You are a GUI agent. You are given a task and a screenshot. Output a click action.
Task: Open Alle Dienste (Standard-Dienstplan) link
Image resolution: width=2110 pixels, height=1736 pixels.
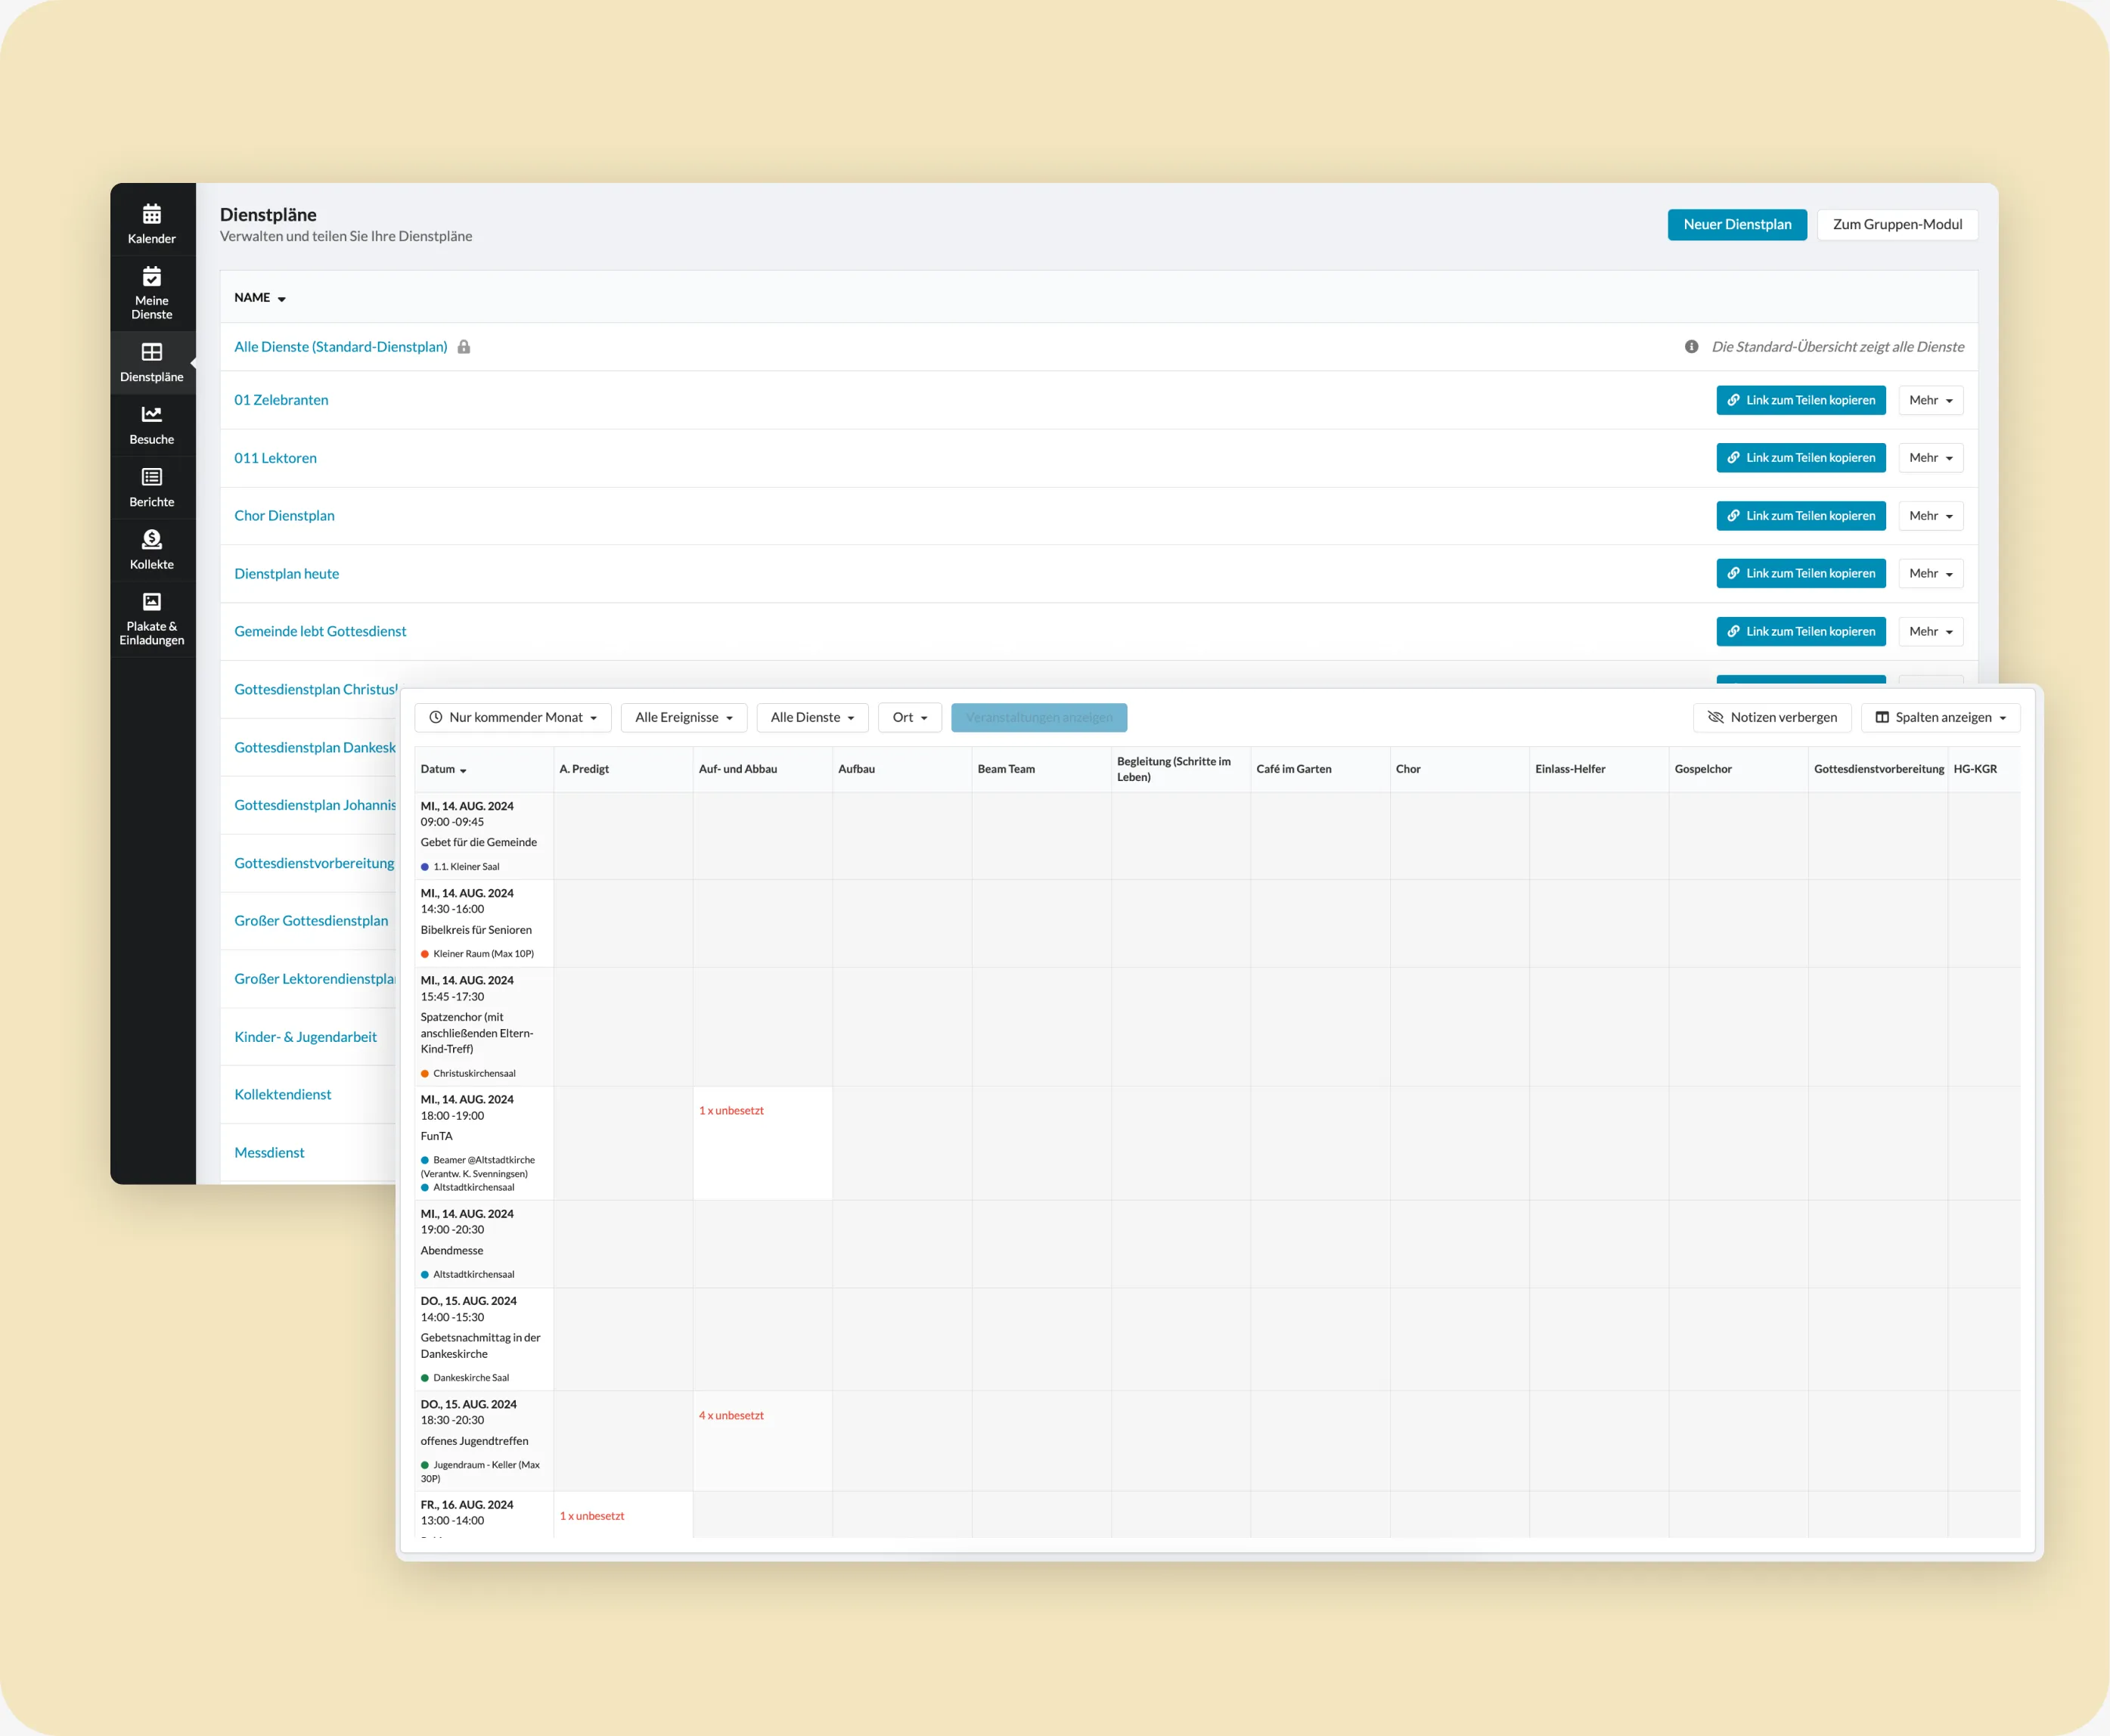click(340, 347)
